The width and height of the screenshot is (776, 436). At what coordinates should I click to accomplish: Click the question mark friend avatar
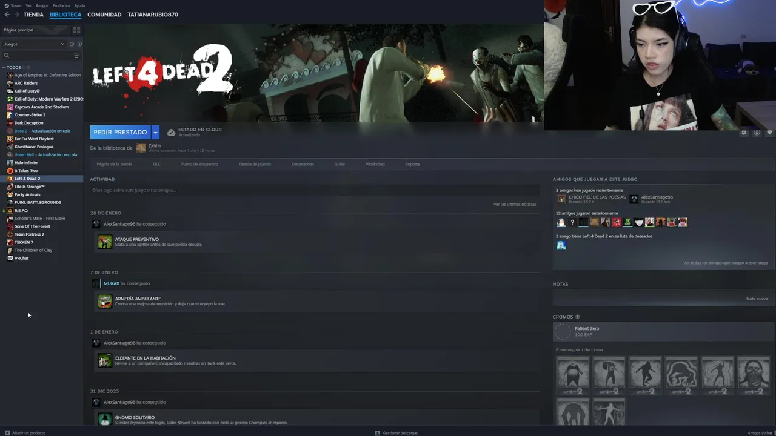tap(572, 222)
